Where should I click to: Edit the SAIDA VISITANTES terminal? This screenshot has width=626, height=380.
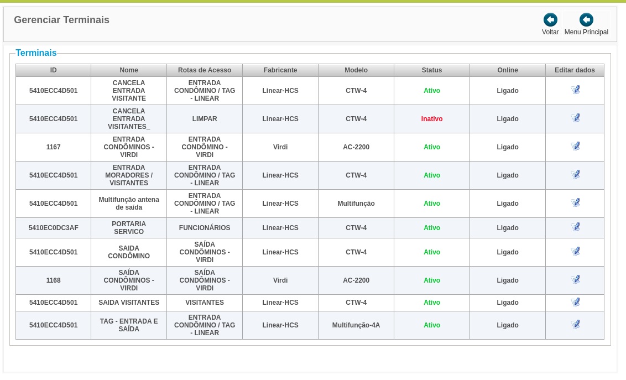pyautogui.click(x=575, y=302)
